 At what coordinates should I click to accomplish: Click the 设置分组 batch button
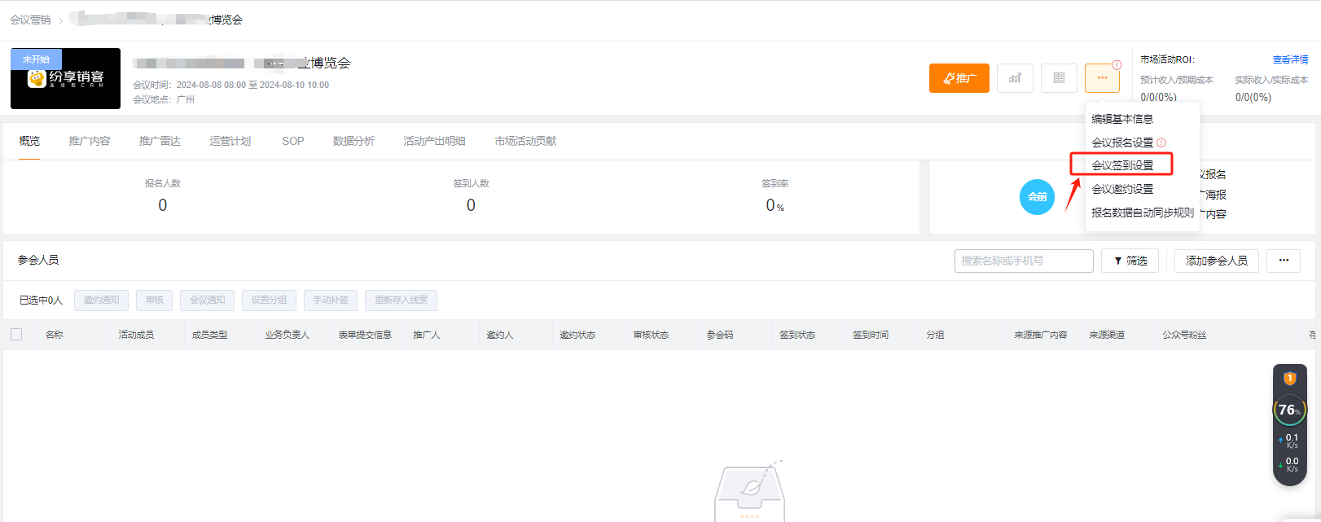(x=269, y=300)
